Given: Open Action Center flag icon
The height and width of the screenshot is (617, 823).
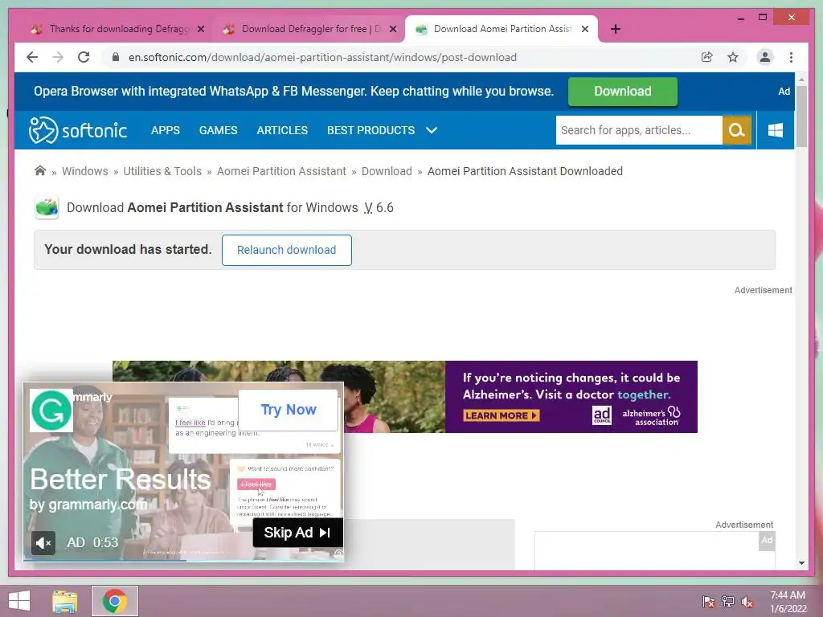Looking at the screenshot, I should click(x=708, y=601).
